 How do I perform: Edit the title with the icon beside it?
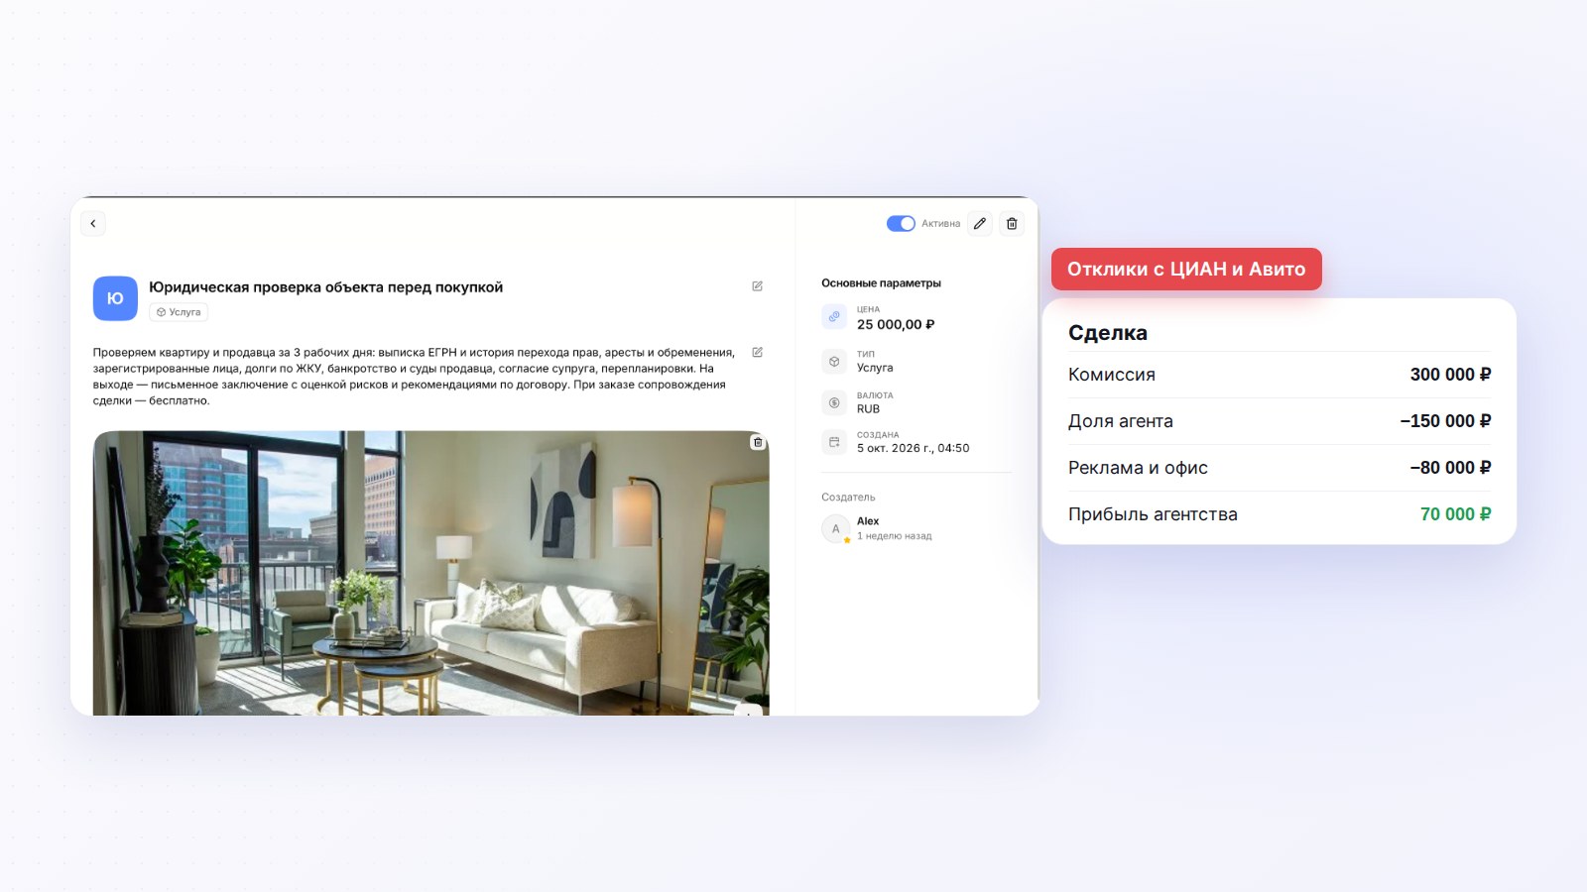758,286
